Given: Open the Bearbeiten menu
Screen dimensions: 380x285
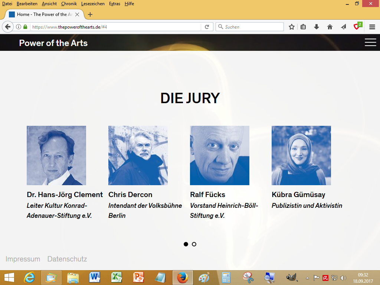Looking at the screenshot, I should pyautogui.click(x=27, y=4).
